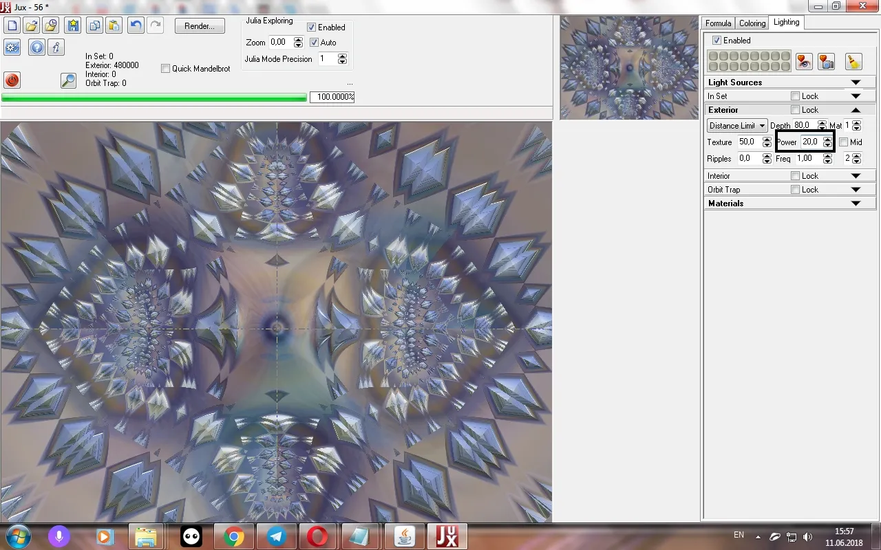Viewport: 881px width, 550px height.
Task: Show the About info icon
Action: (56, 47)
